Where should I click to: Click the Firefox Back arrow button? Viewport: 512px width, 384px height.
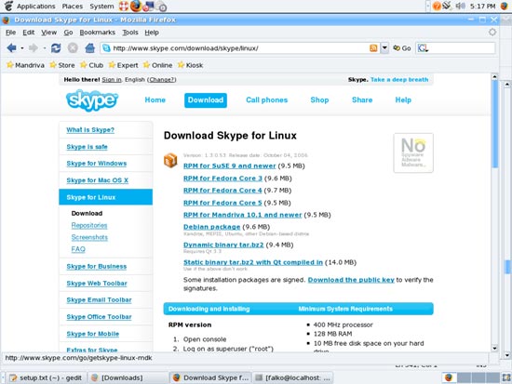click(x=11, y=48)
